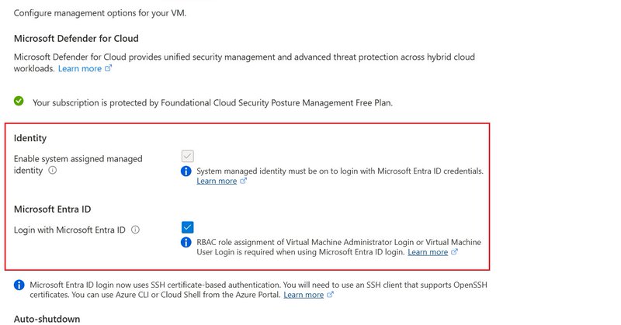
Task: Click external-link icon beside Defender Learn more
Action: [x=108, y=68]
